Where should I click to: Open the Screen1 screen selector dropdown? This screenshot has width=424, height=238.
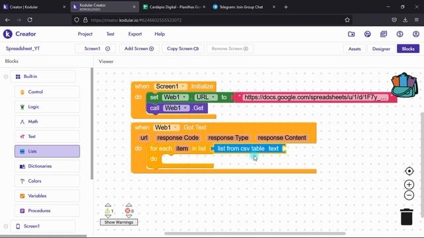pos(95,49)
